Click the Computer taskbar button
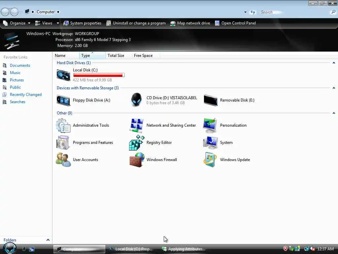Image resolution: width=338 pixels, height=254 pixels. pos(79,249)
